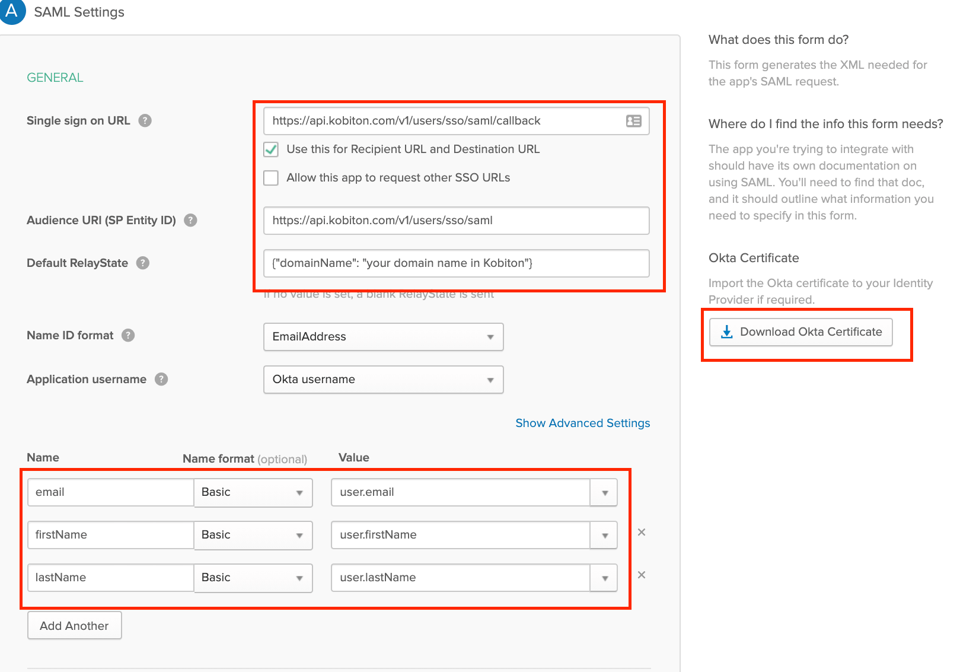Click Add Another attribute button
The width and height of the screenshot is (960, 672).
pos(75,626)
